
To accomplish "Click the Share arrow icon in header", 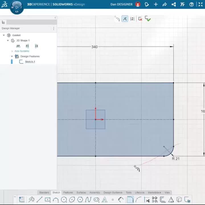I will pyautogui.click(x=165, y=5).
